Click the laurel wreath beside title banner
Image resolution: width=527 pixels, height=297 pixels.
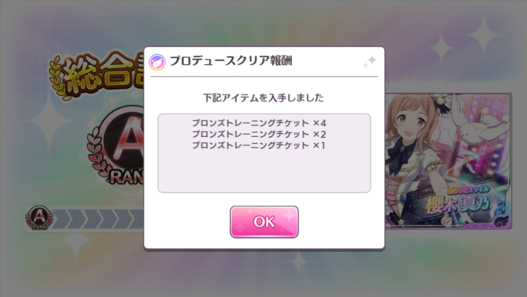pos(59,78)
